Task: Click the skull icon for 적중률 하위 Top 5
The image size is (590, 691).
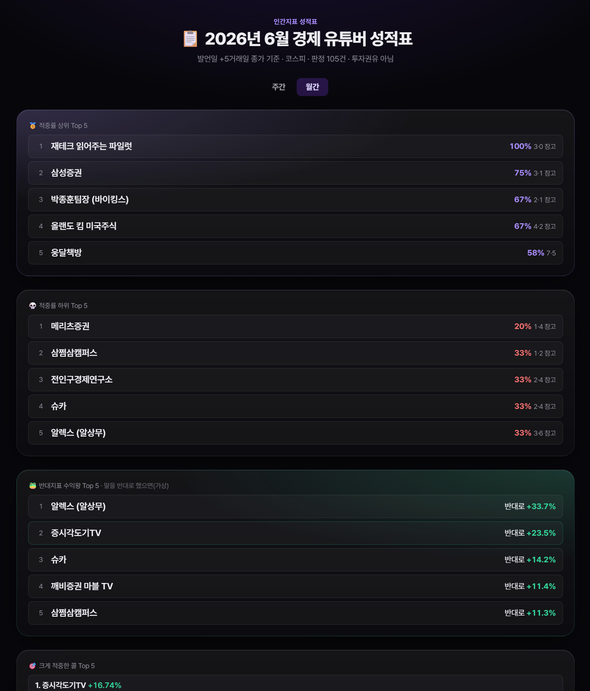Action: coord(33,306)
